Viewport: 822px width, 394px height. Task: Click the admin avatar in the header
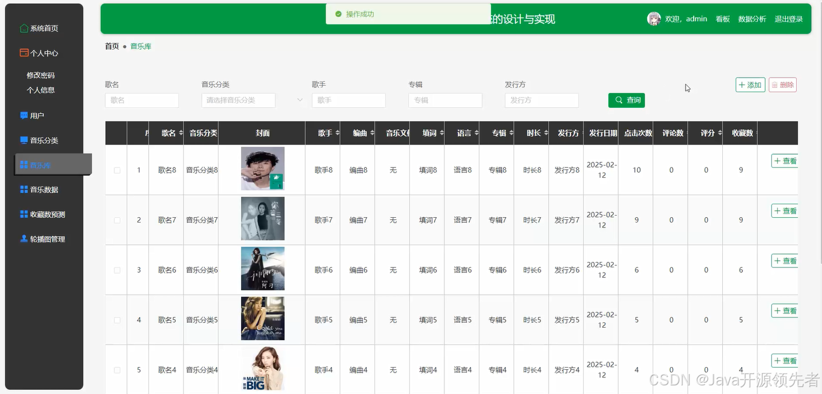tap(654, 19)
